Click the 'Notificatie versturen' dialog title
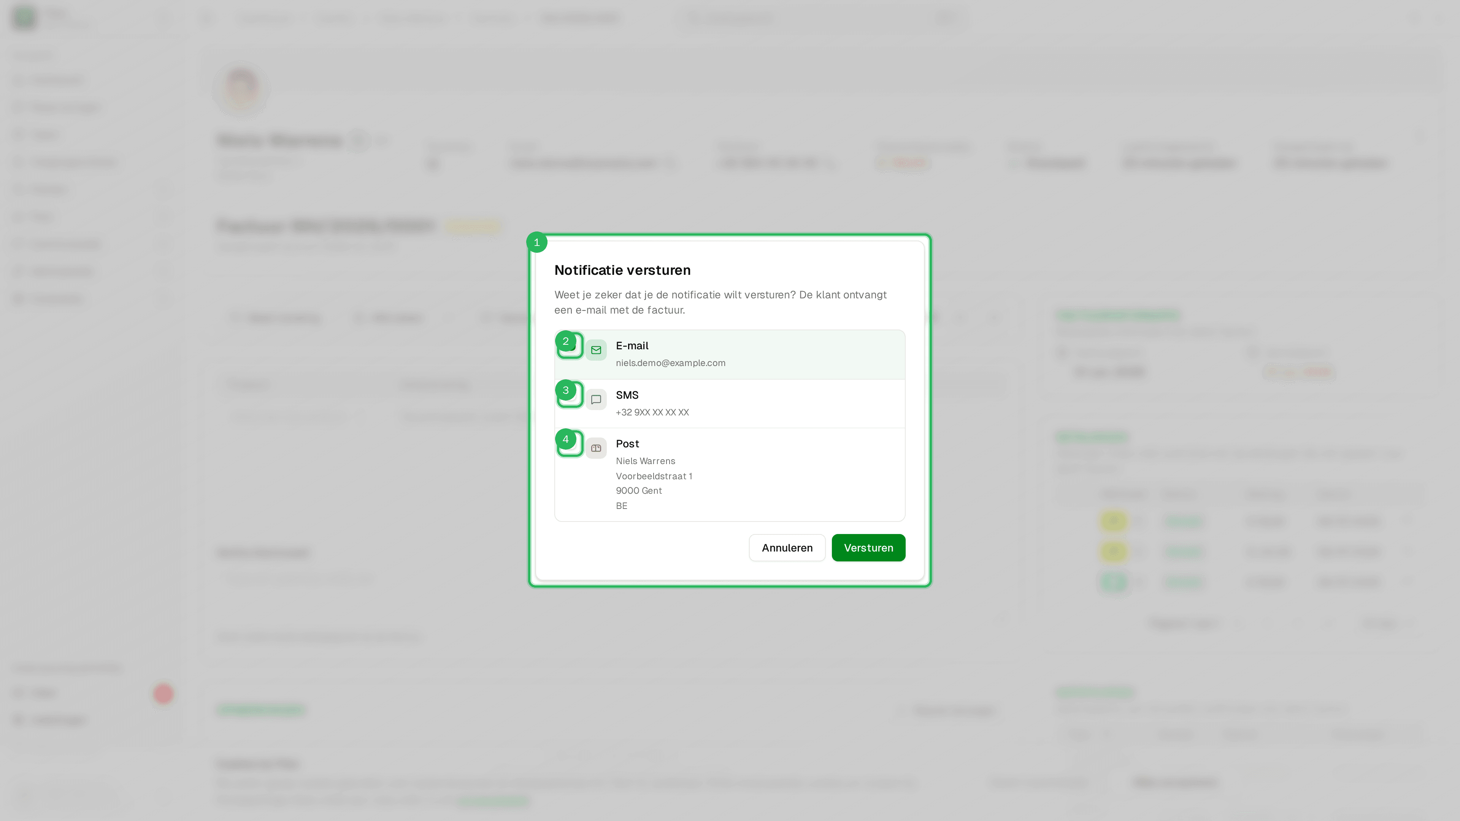This screenshot has height=821, width=1460. 622,270
